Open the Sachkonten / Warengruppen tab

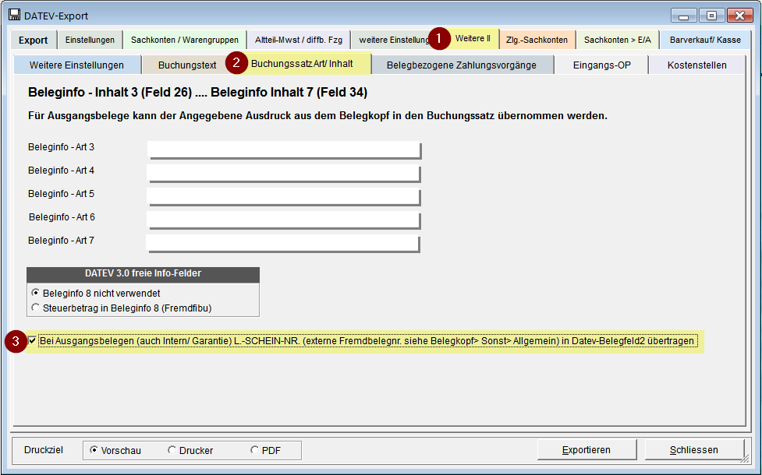(x=185, y=40)
